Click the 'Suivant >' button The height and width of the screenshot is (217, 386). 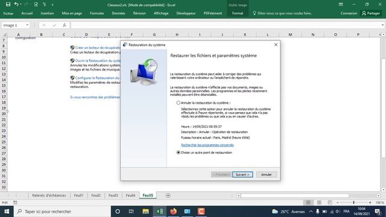[x=242, y=174]
